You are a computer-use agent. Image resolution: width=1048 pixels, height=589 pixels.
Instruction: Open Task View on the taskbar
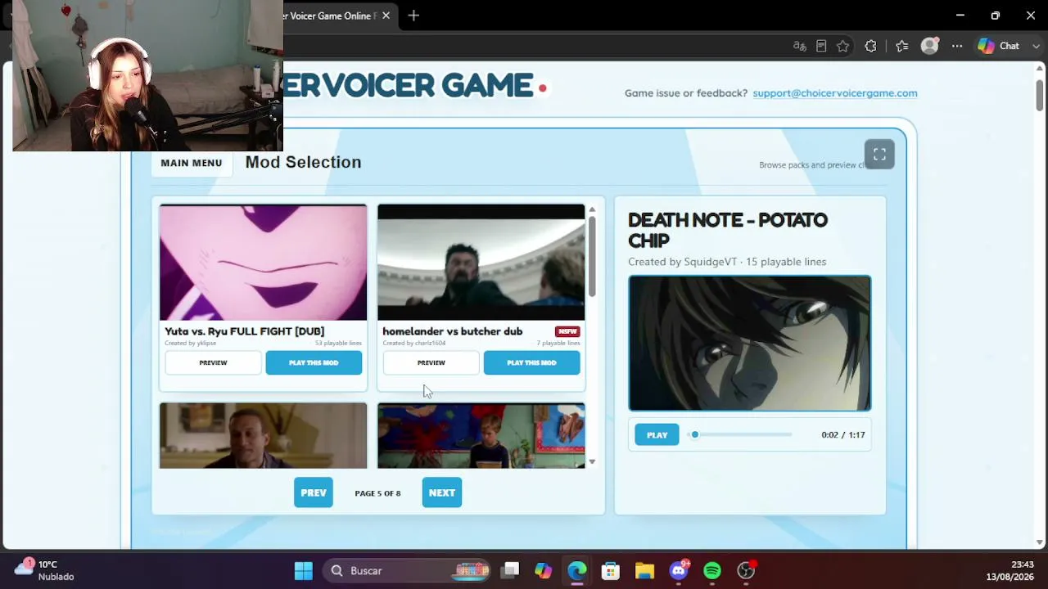(x=510, y=570)
